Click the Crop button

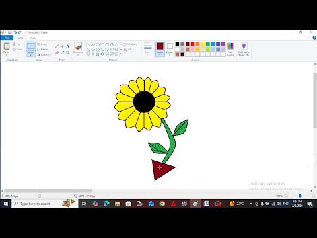tap(42, 44)
